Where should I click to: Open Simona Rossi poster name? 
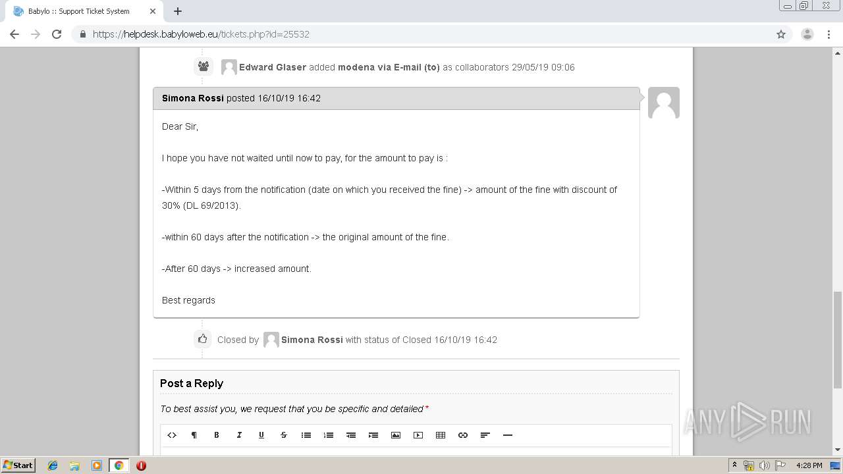click(x=193, y=98)
